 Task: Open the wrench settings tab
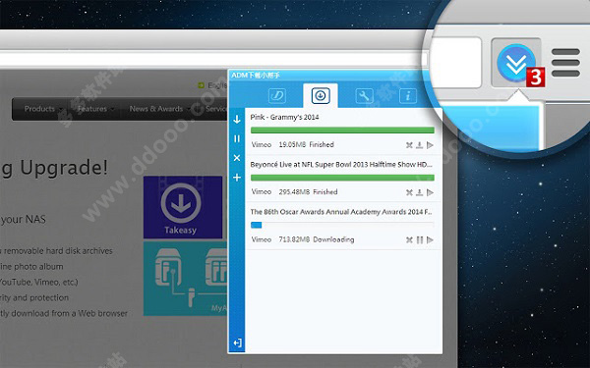(364, 96)
